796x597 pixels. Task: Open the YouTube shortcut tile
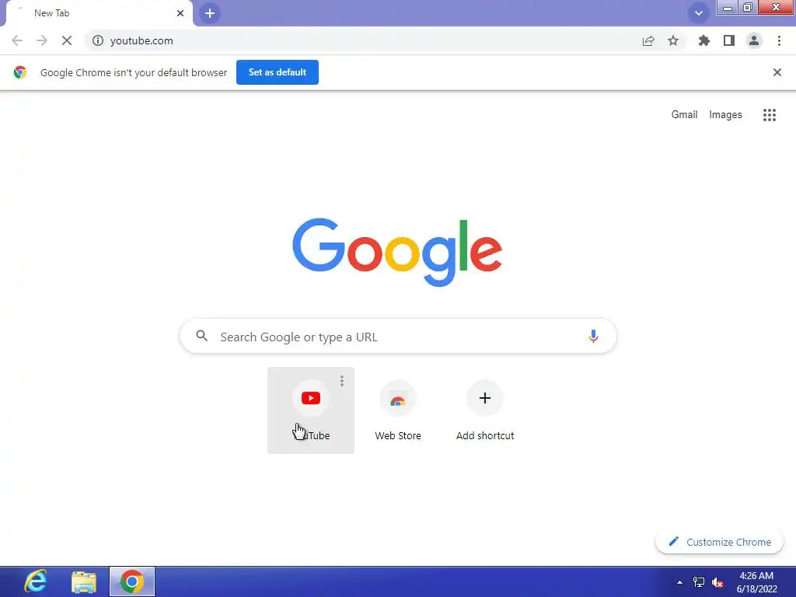311,410
